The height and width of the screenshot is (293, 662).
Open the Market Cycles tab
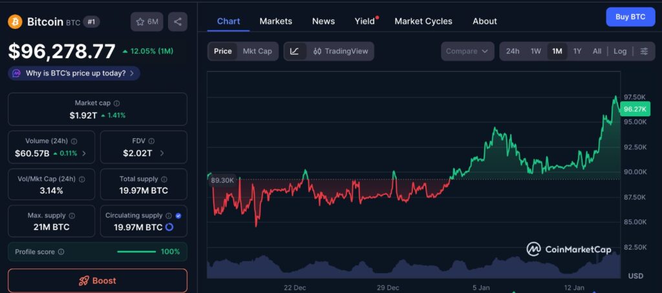423,21
